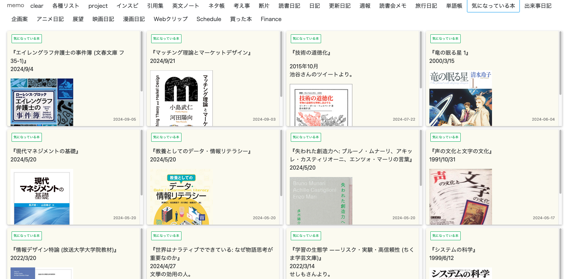Go to 読書会メモ tab
The width and height of the screenshot is (587, 279).
[393, 6]
